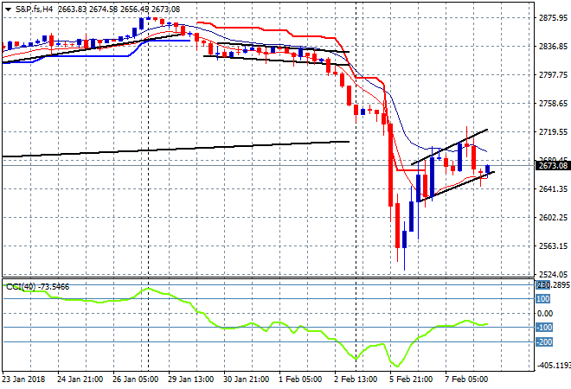
Task: Click price scale label 2875.95
Action: [553, 18]
